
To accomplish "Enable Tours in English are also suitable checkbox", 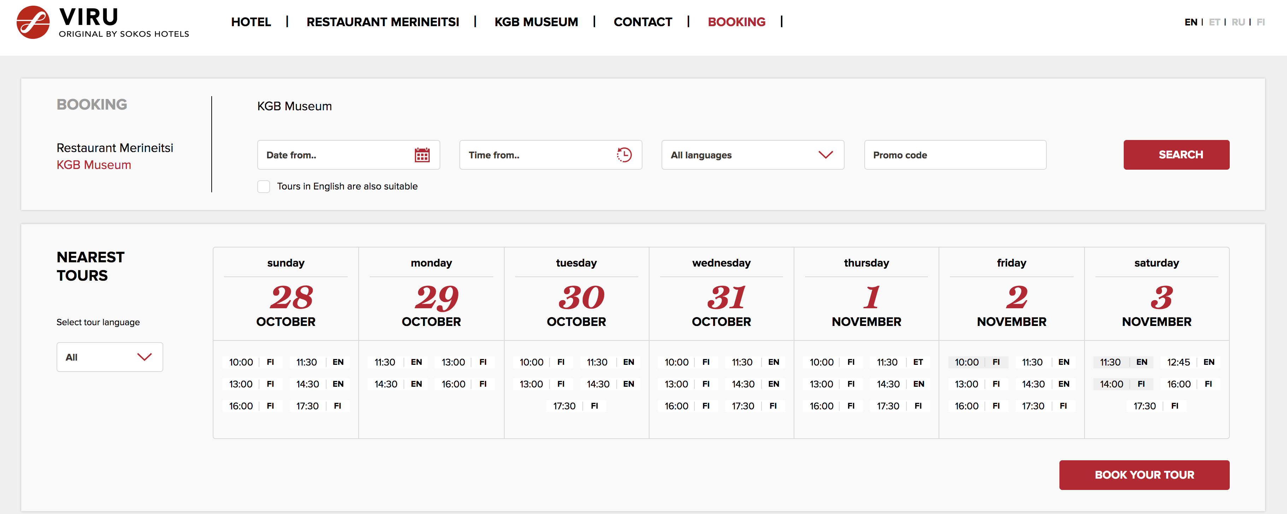I will pyautogui.click(x=264, y=186).
